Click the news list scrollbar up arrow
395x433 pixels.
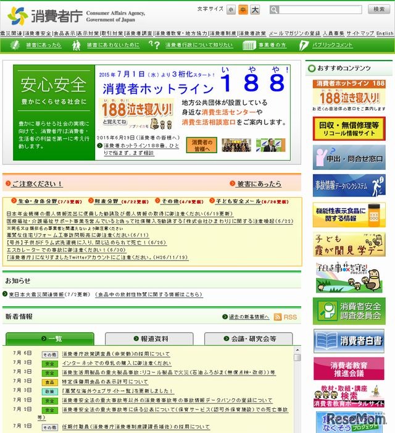297,350
